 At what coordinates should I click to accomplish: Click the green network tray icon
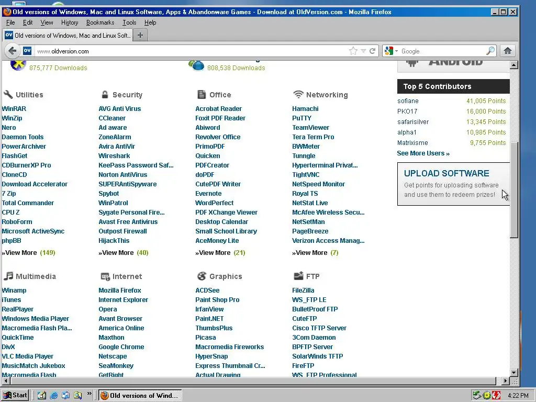477,396
